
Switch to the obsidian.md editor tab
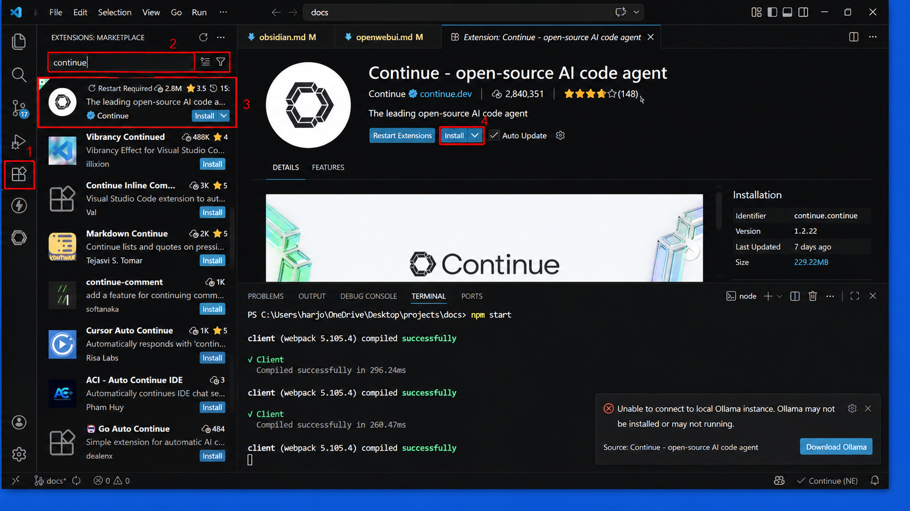coord(287,37)
